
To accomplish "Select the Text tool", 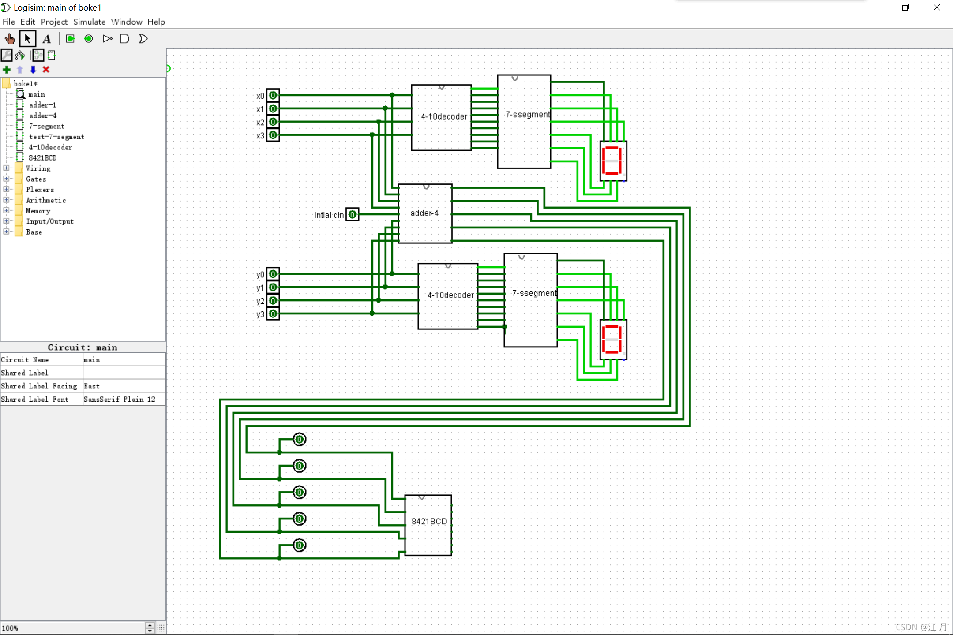I will [x=47, y=39].
